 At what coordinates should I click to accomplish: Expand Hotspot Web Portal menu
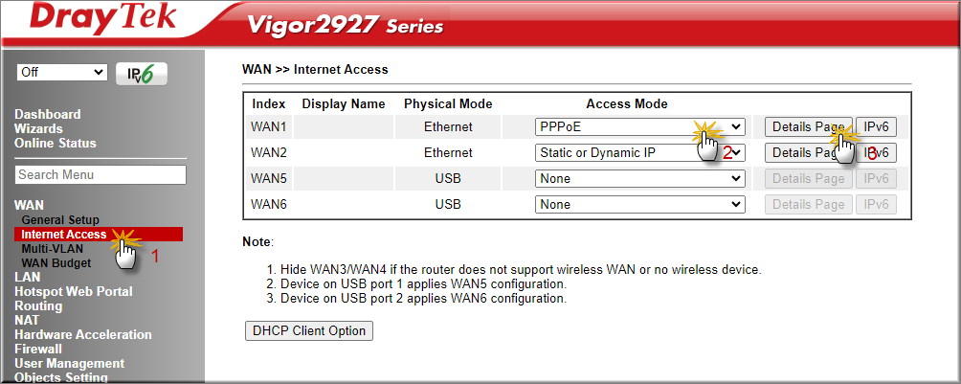pos(74,291)
